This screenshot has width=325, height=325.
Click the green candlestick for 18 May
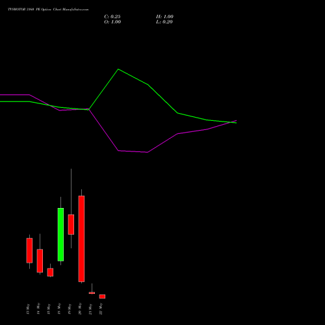(60, 235)
